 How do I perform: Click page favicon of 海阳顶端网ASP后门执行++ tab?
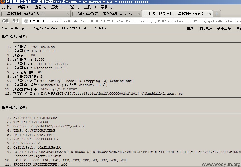pos(3,14)
